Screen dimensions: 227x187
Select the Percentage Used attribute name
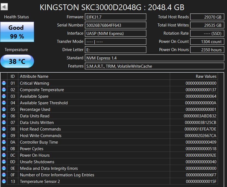[35, 109]
